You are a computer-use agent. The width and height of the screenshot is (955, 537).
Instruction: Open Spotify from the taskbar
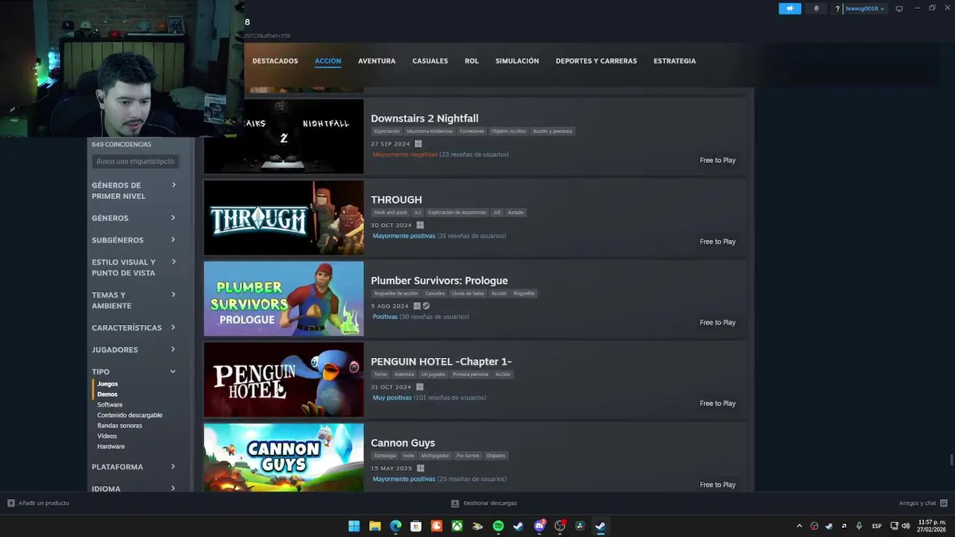pos(498,526)
